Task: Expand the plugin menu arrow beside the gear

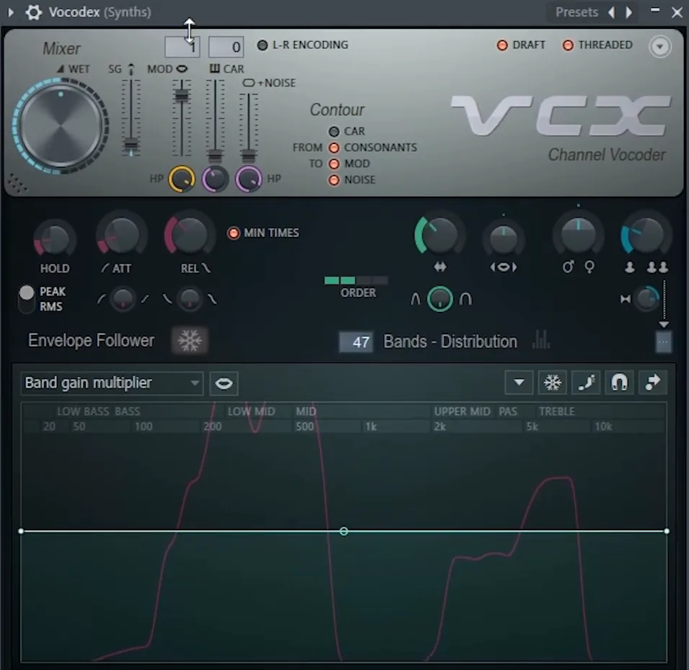Action: [11, 12]
